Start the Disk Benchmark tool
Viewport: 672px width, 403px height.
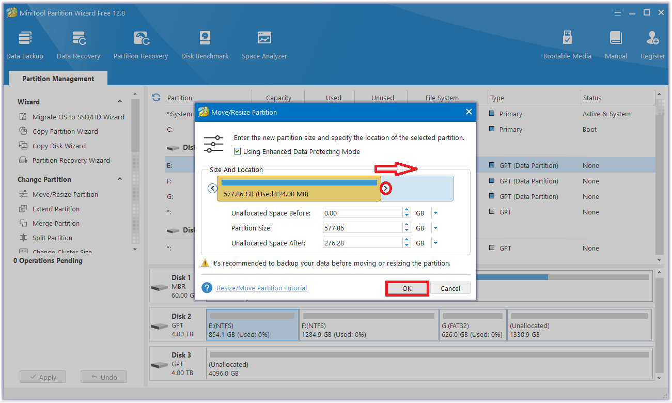tap(205, 45)
